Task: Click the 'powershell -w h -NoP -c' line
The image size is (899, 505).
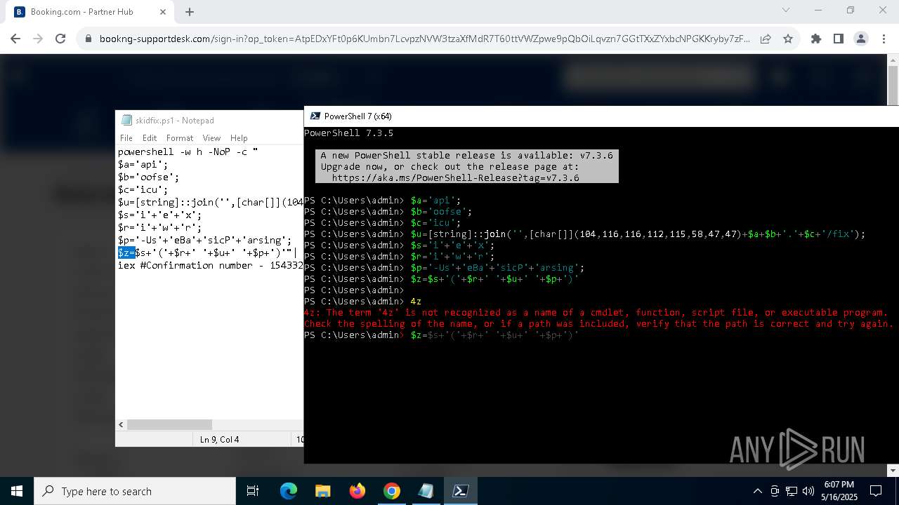Action: pos(188,151)
